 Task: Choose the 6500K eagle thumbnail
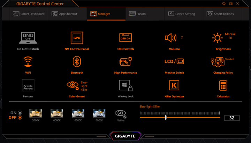pos(78,113)
